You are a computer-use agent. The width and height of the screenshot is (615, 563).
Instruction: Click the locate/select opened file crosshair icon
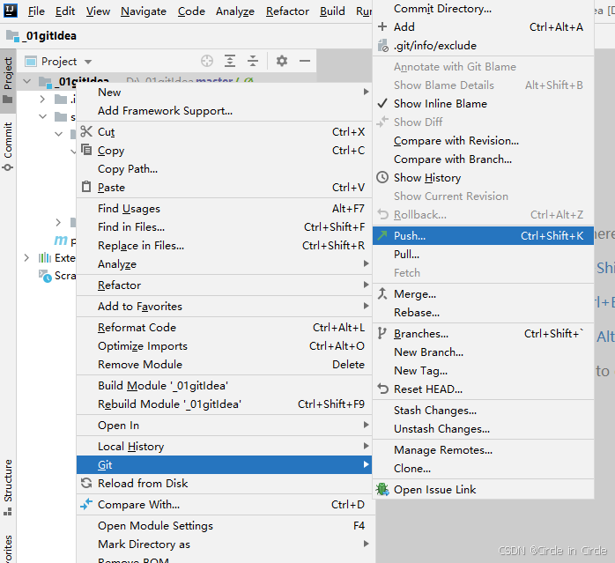point(207,61)
